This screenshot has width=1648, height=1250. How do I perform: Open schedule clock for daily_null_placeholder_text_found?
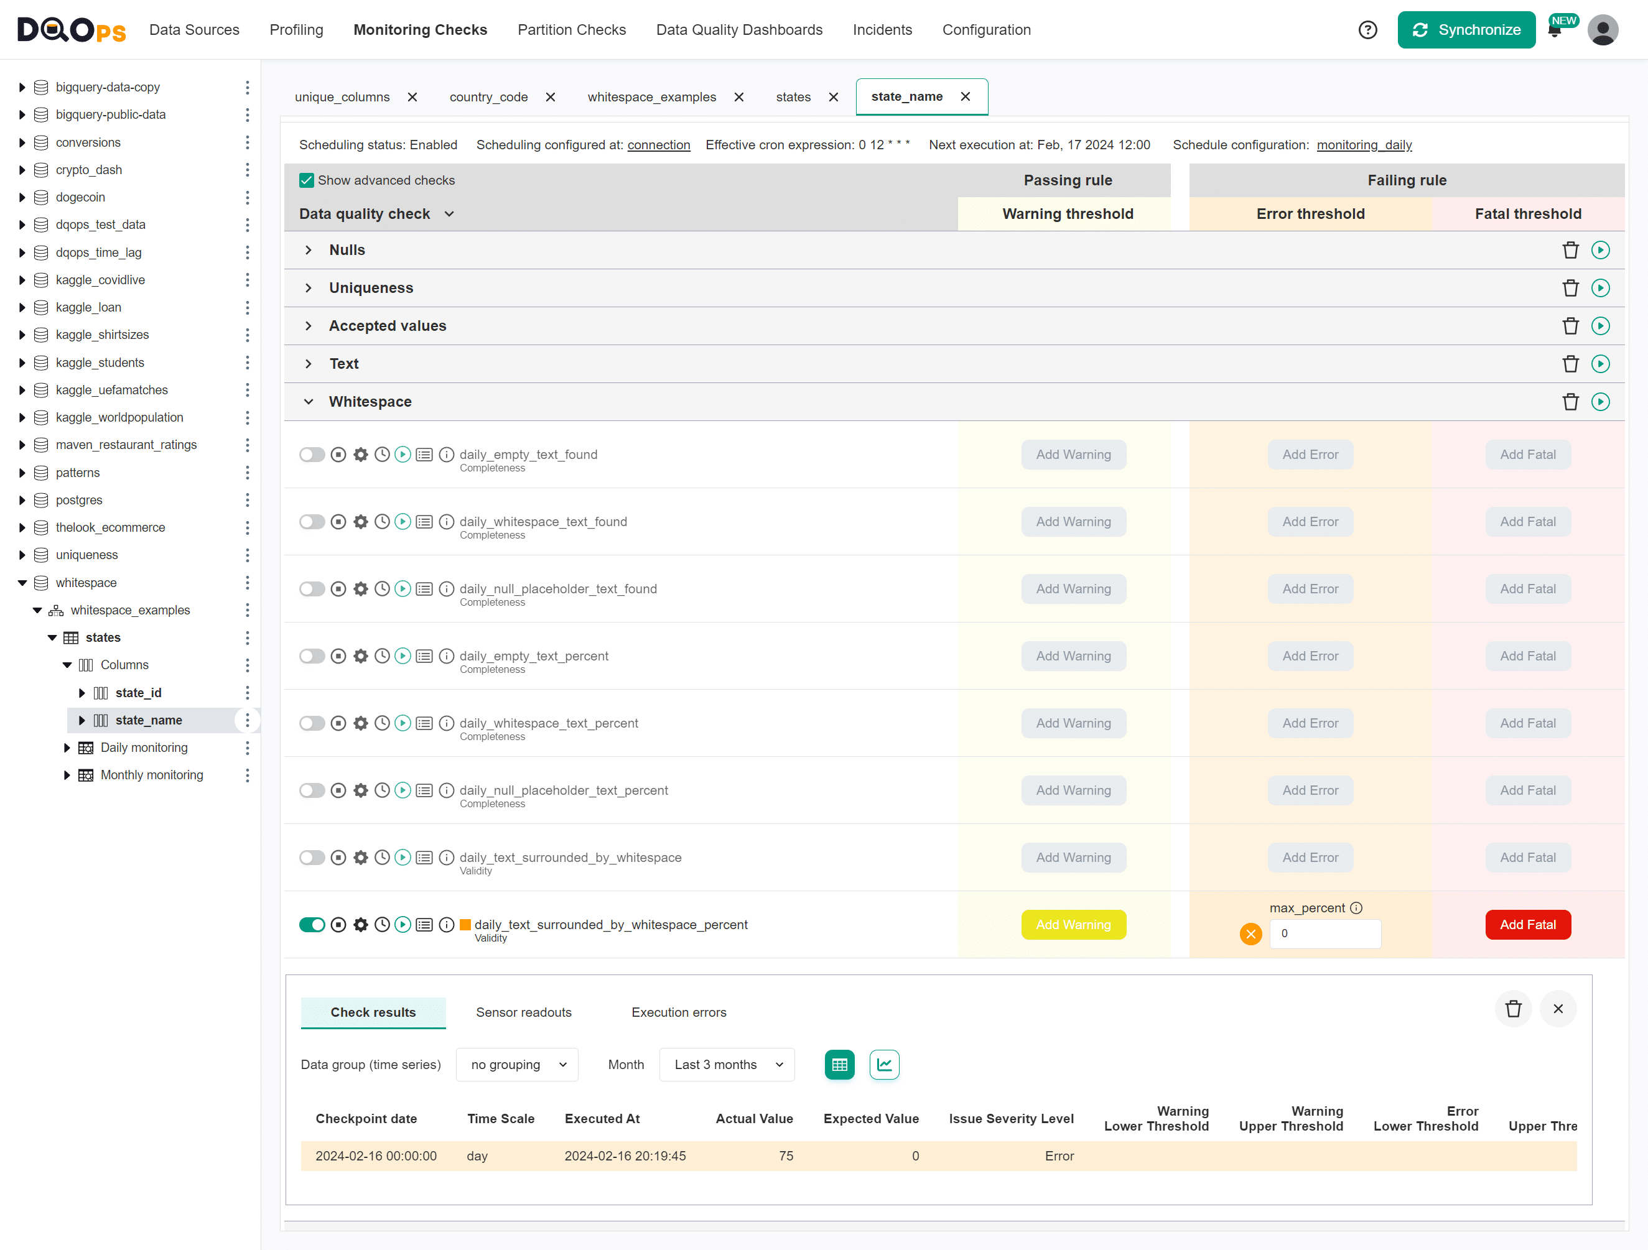click(381, 588)
